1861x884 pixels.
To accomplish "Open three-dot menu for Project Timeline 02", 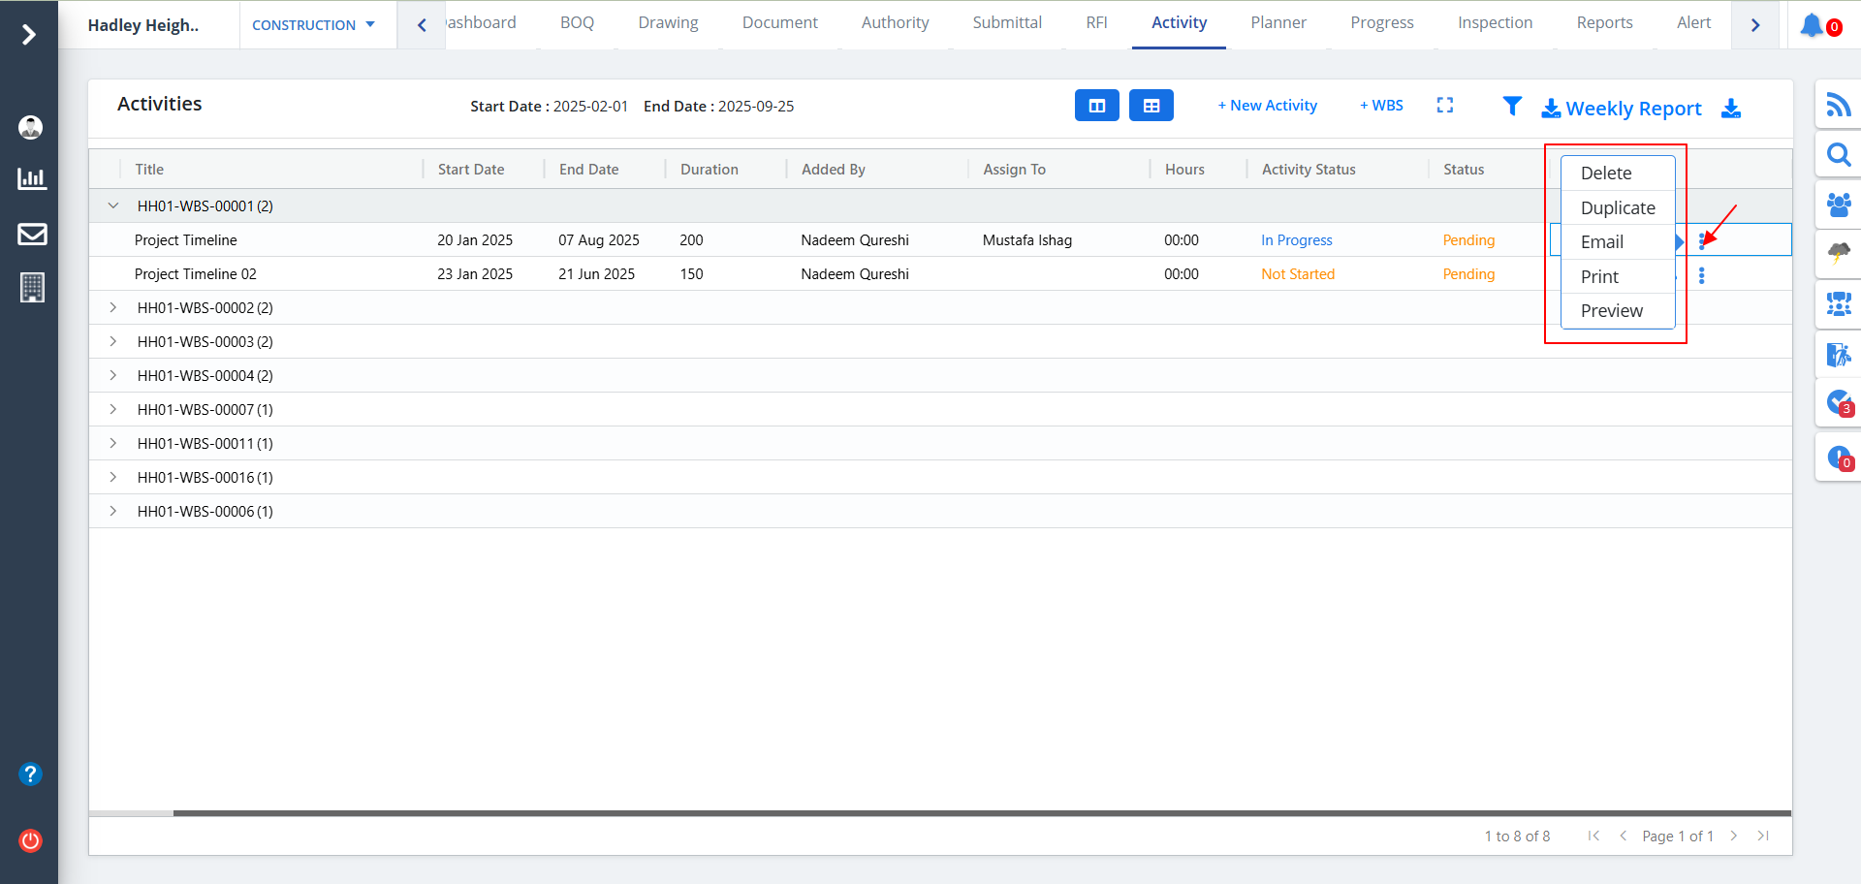I will (1701, 275).
